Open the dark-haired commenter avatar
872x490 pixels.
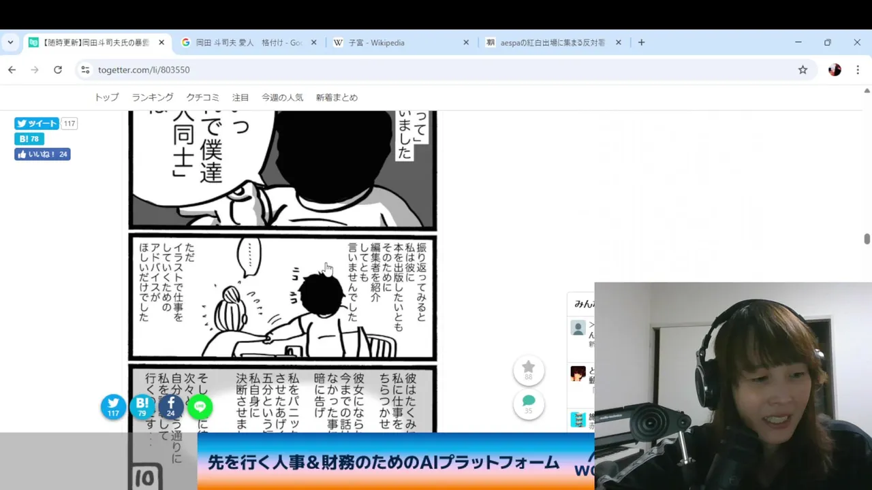click(578, 374)
